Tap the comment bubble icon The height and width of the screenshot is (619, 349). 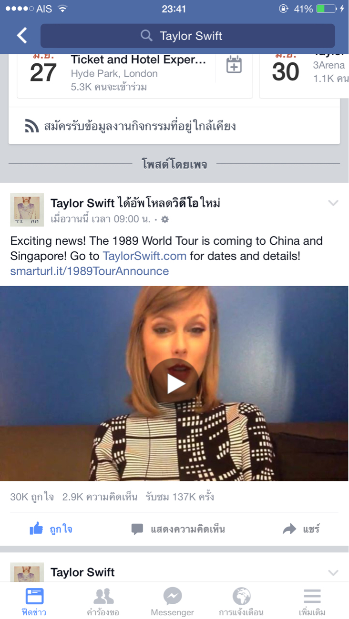coord(137,529)
